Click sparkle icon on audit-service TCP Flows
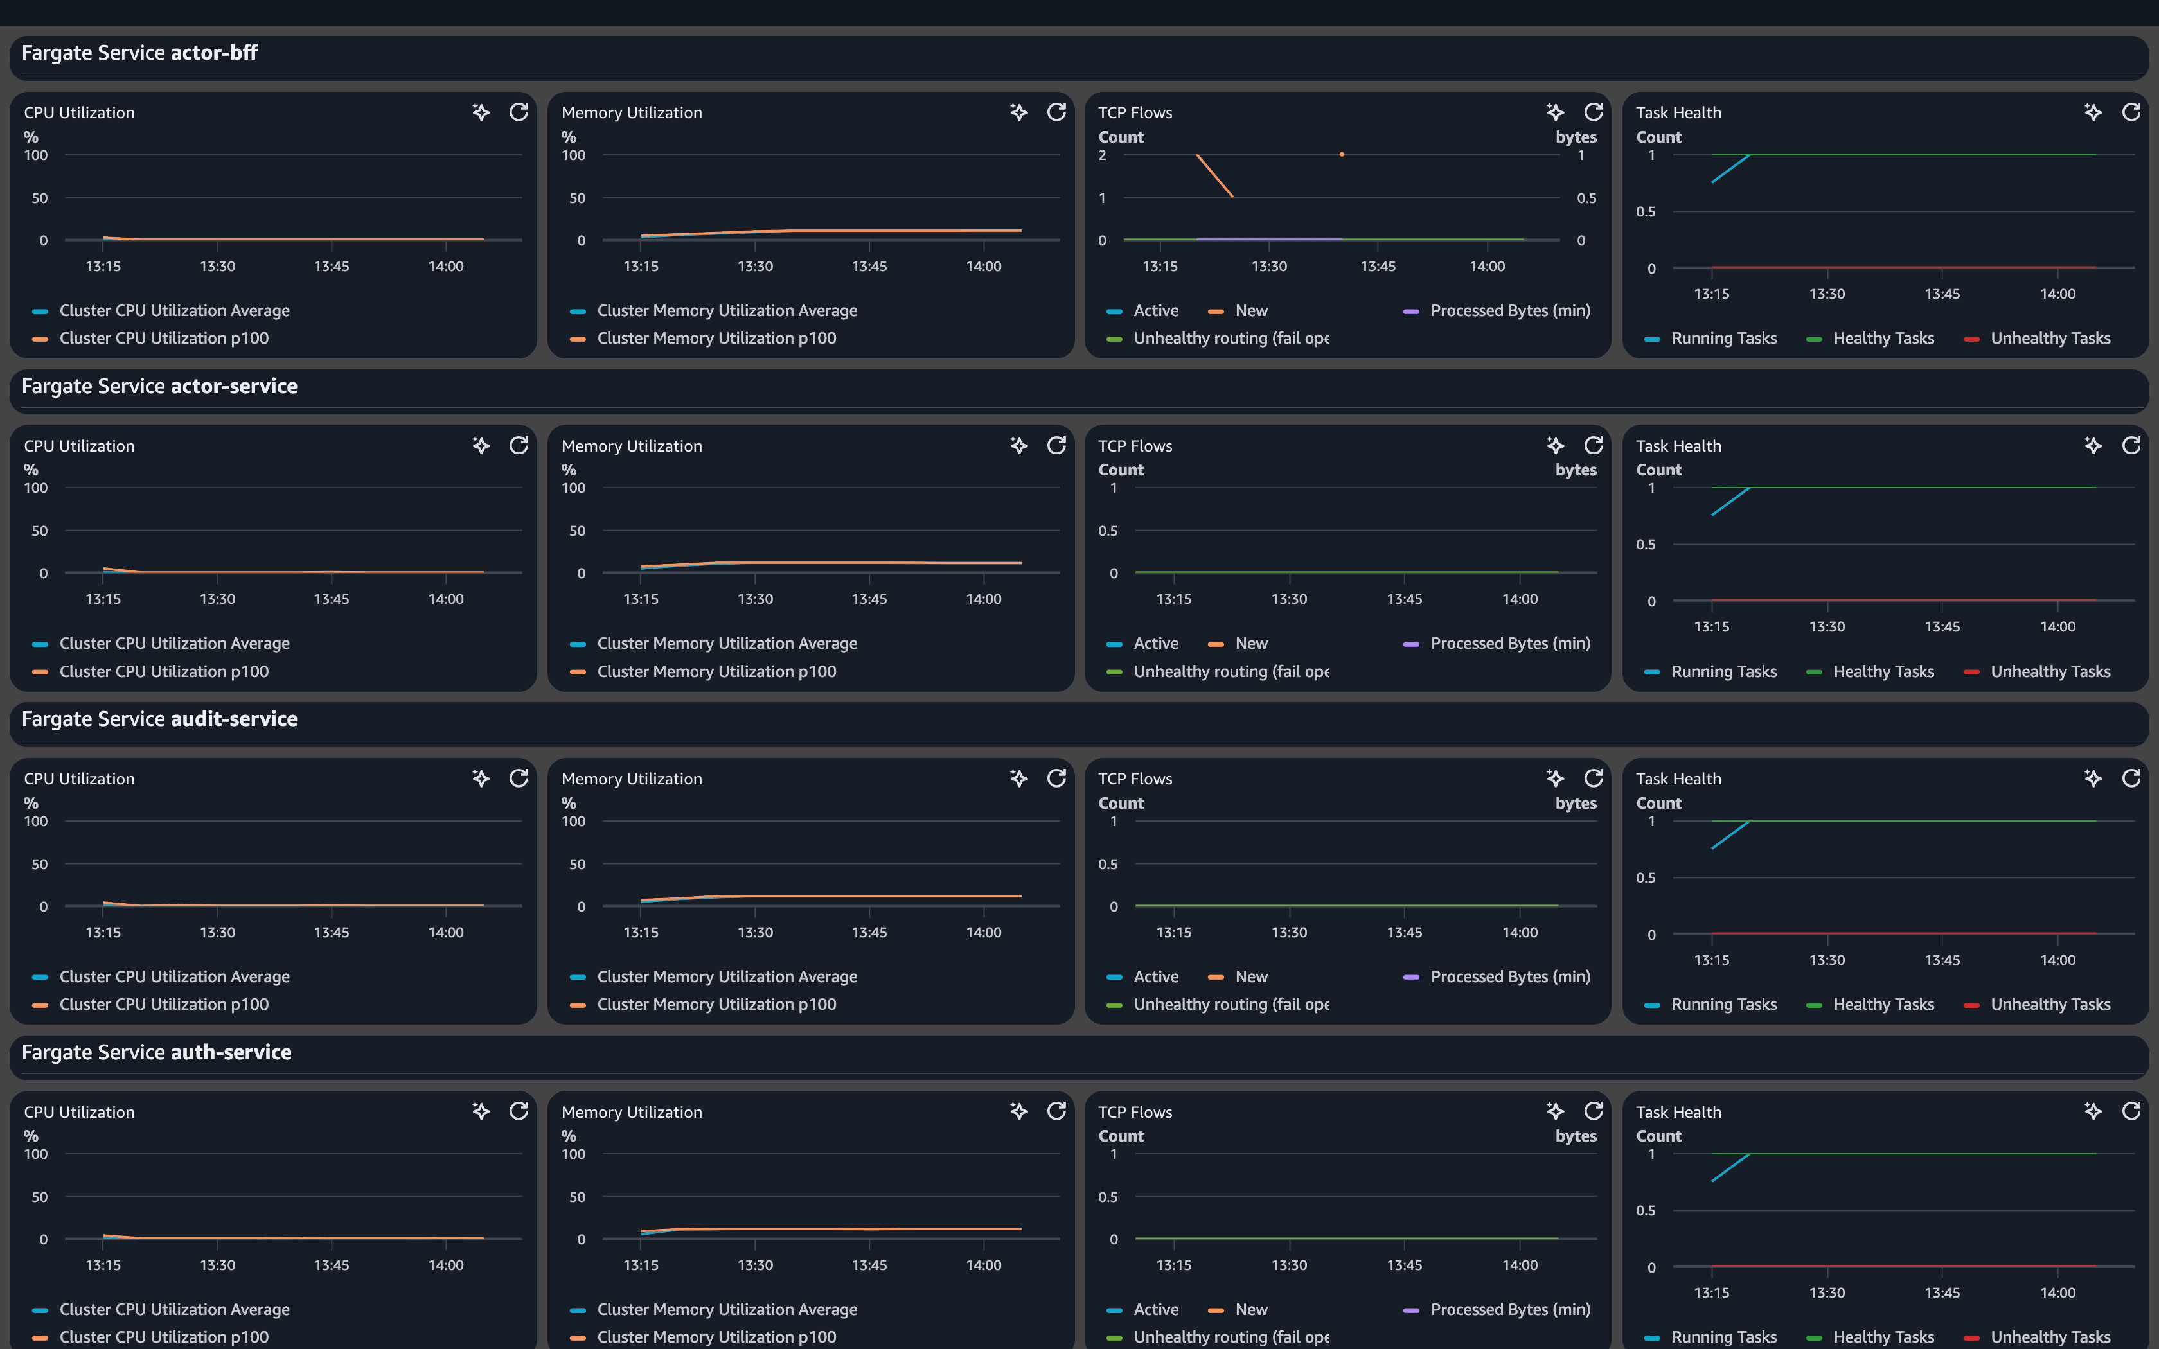2159x1349 pixels. coord(1556,778)
